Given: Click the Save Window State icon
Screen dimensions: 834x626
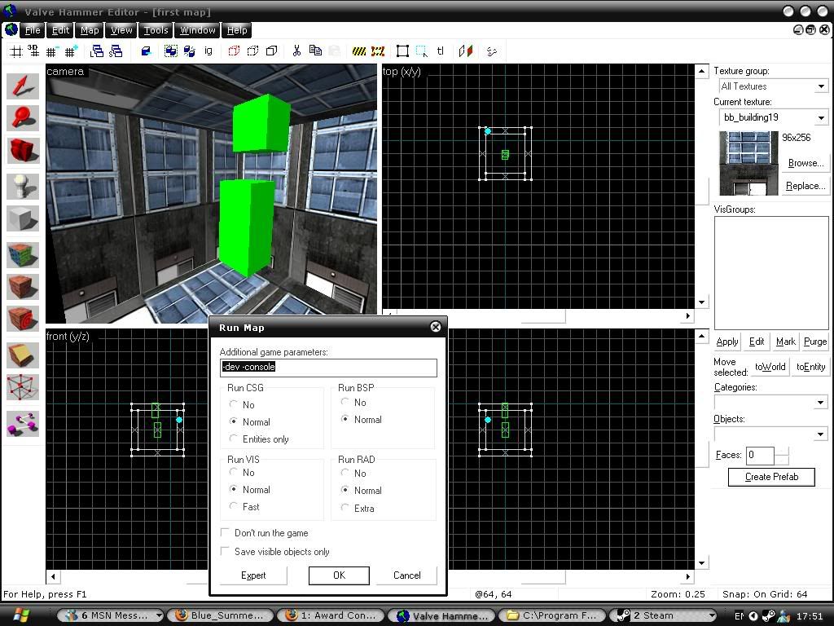Looking at the screenshot, I should tap(116, 51).
